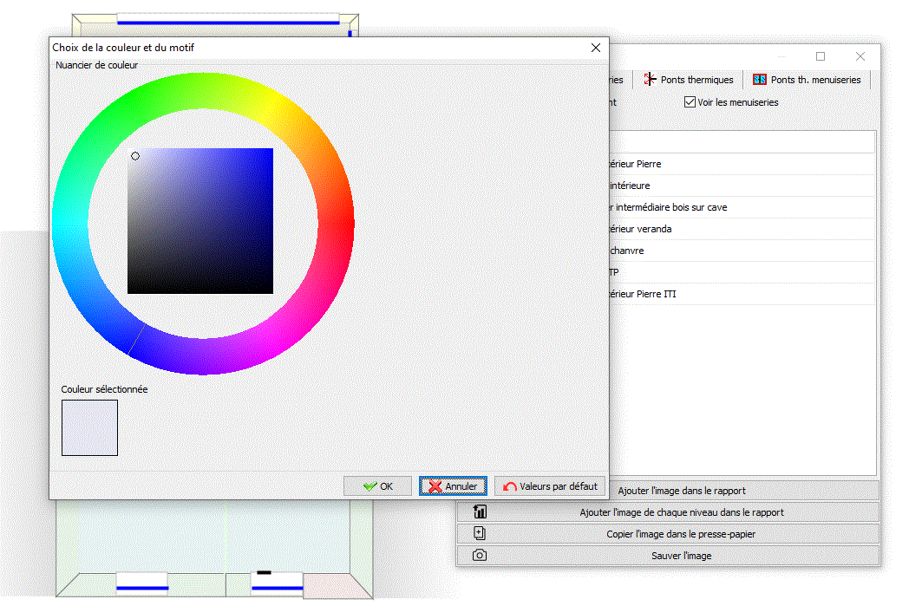Click the Couleur sélectionnée preview swatch
This screenshot has width=909, height=606.
point(89,427)
